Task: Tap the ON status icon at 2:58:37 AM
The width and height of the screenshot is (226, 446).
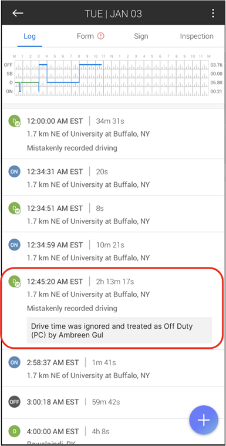Action: [x=14, y=362]
